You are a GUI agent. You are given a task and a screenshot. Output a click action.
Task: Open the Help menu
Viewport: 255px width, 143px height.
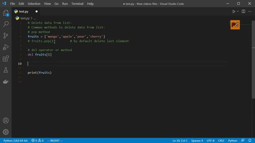pos(90,4)
